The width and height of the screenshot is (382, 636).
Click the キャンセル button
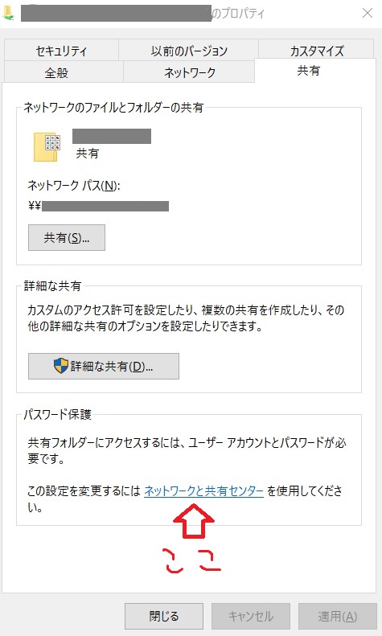pyautogui.click(x=251, y=616)
